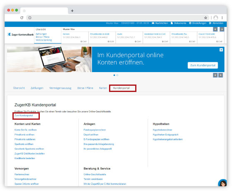Open the browser profile avatar icon
238x191 pixels.
216,18
